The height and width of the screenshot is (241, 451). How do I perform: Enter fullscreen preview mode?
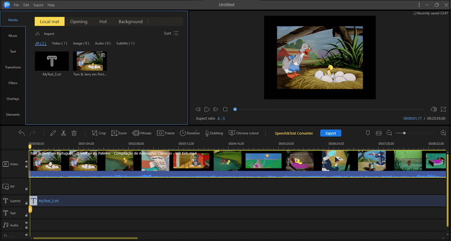443,109
